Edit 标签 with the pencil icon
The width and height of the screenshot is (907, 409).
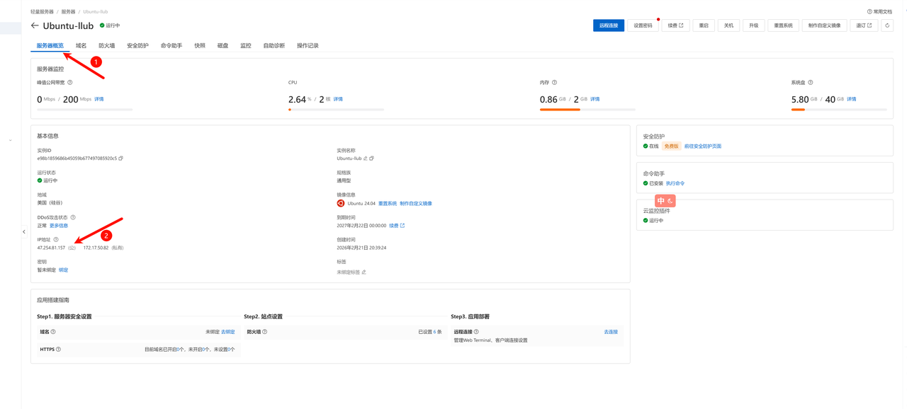(x=364, y=272)
